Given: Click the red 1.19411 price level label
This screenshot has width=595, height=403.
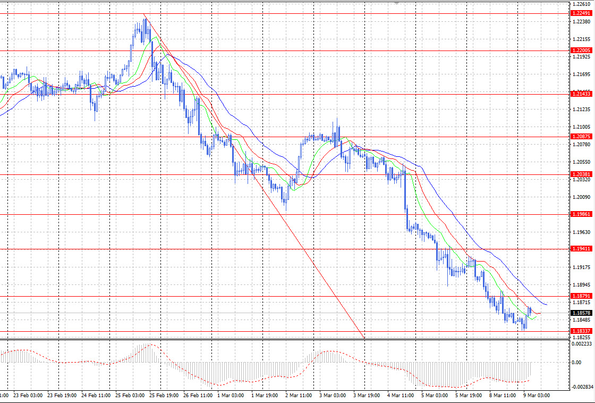Looking at the screenshot, I should 581,249.
